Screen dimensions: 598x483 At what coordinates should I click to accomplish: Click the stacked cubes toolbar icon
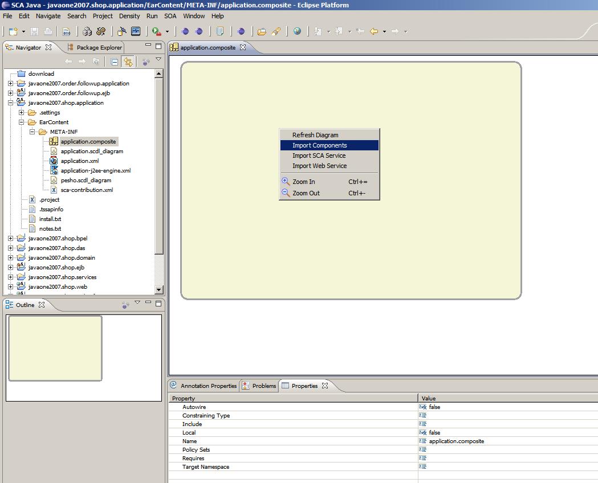[87, 31]
